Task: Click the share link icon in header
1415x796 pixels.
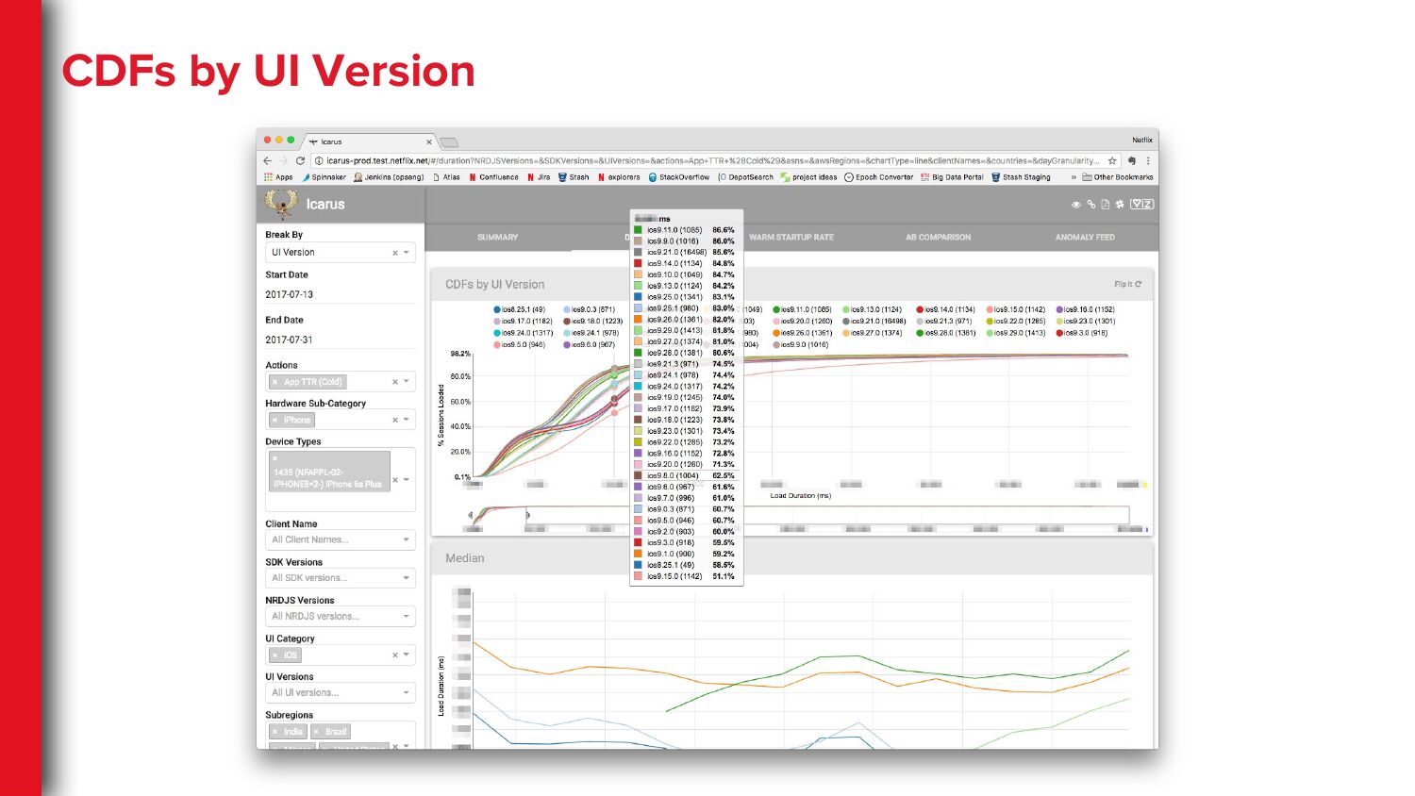Action: (1091, 205)
